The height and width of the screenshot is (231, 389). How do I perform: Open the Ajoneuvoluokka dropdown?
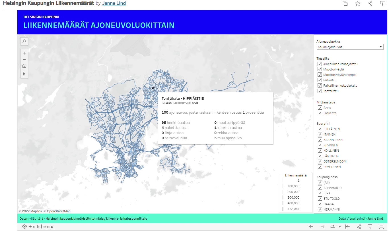click(x=350, y=47)
